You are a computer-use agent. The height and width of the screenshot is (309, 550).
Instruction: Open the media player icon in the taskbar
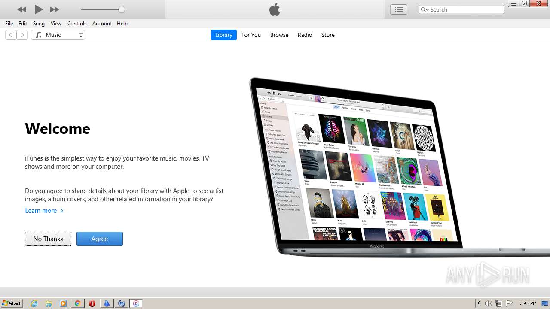click(63, 303)
